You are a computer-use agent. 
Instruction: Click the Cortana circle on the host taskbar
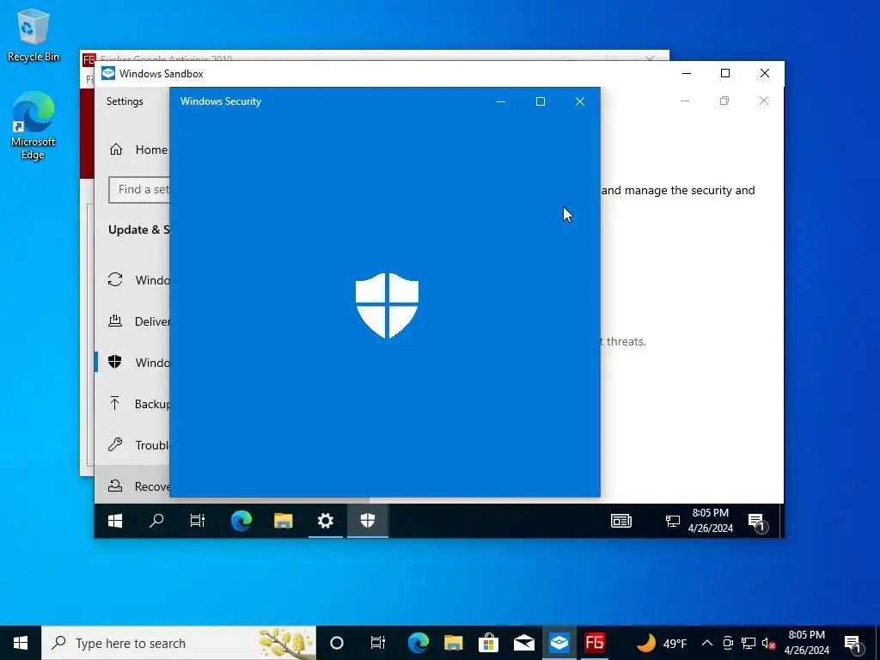point(337,643)
